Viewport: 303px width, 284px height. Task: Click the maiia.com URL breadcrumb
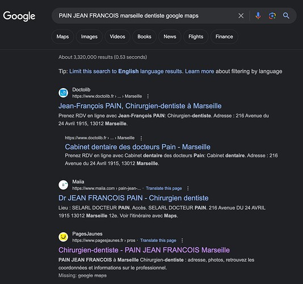click(x=107, y=188)
